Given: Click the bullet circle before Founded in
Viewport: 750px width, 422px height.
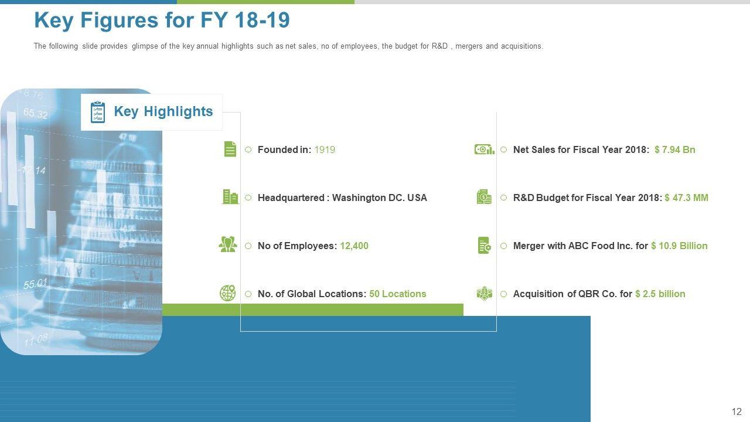Looking at the screenshot, I should click(248, 149).
